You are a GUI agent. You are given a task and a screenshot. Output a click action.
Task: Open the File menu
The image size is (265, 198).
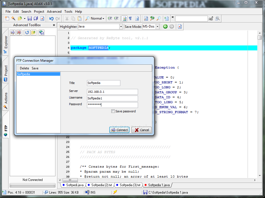tap(8, 12)
